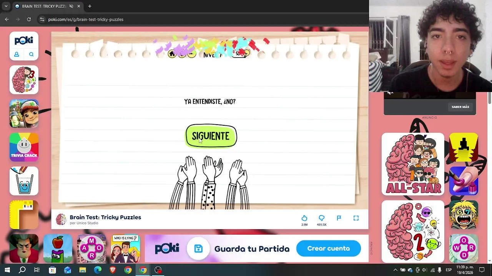Unmute the tab via muted speaker icon
This screenshot has height=276, width=492.
(x=71, y=6)
